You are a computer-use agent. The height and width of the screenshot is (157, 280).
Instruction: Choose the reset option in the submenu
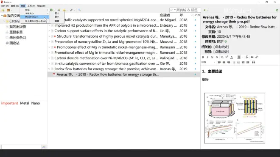[57, 21]
